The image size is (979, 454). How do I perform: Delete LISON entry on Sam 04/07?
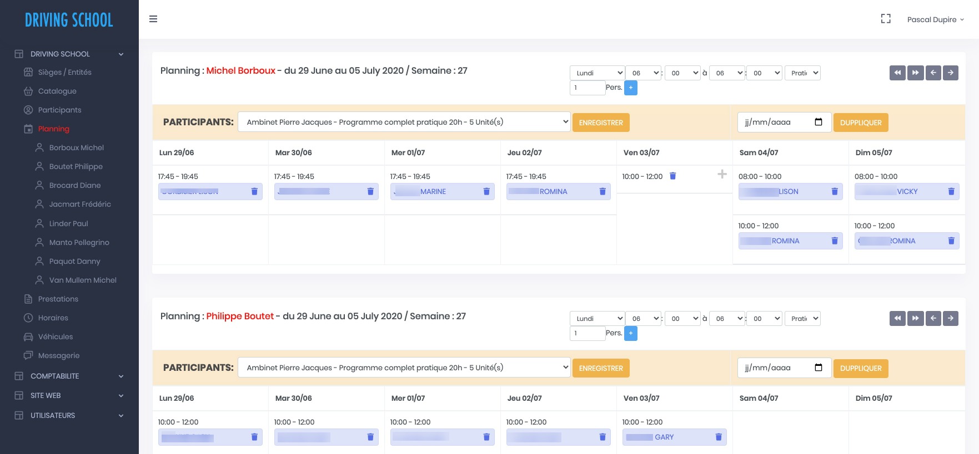[x=835, y=191]
